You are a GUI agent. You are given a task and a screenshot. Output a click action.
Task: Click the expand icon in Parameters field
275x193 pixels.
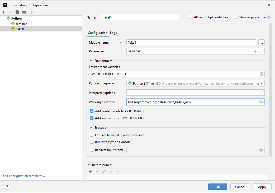(261, 51)
